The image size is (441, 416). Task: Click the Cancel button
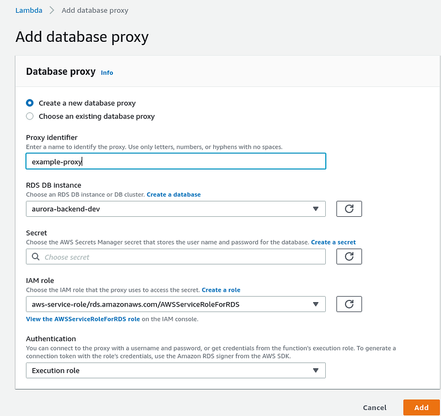click(375, 408)
